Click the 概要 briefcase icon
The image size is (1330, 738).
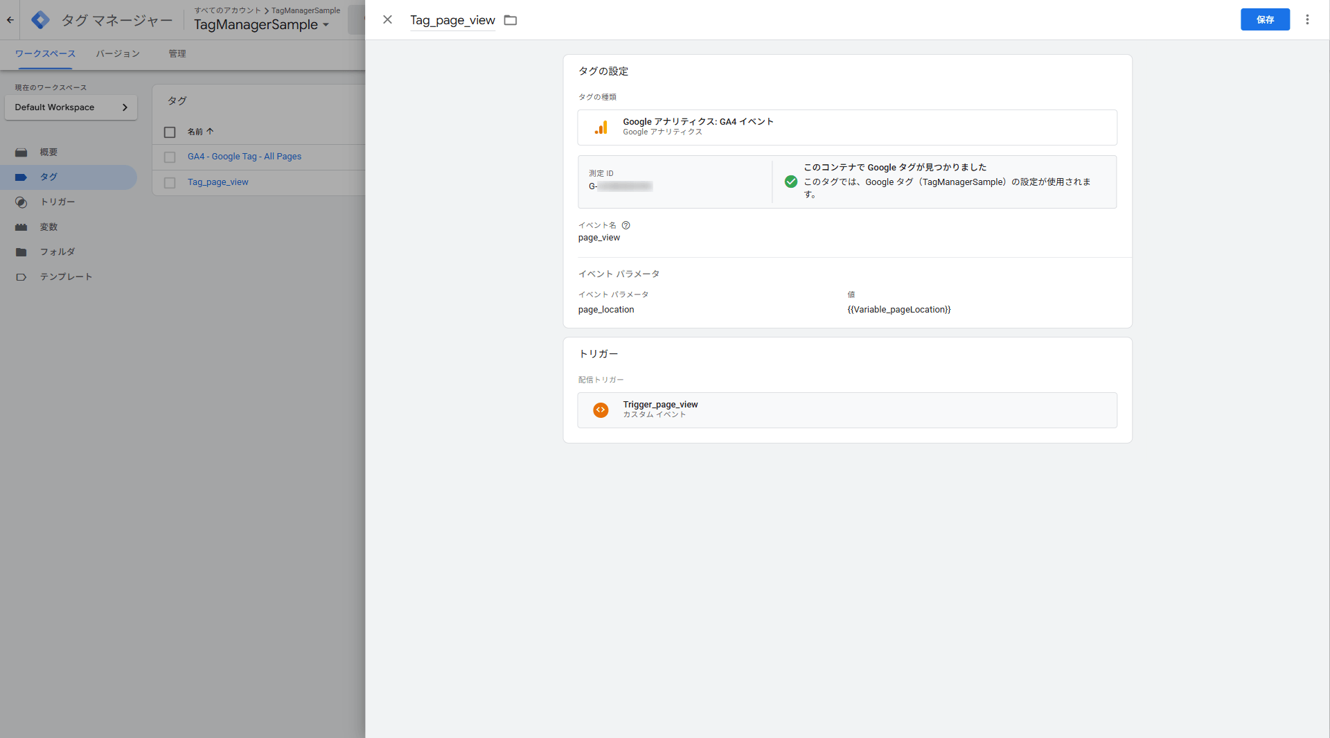pyautogui.click(x=21, y=152)
